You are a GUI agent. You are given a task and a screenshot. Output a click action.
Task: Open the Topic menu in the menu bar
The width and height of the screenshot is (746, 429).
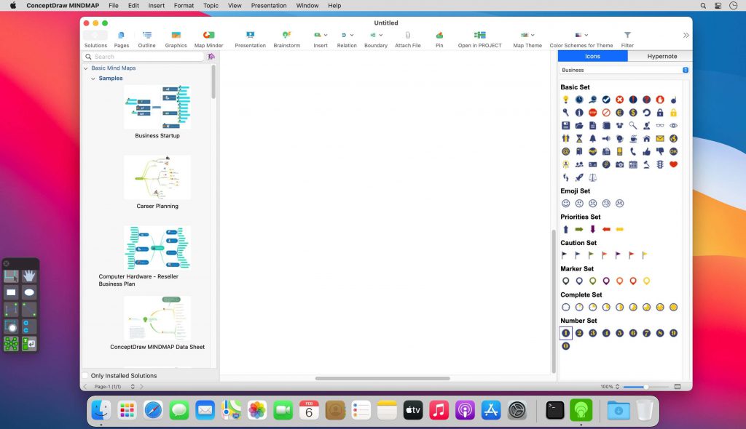211,5
